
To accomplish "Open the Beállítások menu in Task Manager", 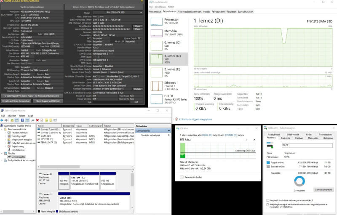I will point(160,7).
